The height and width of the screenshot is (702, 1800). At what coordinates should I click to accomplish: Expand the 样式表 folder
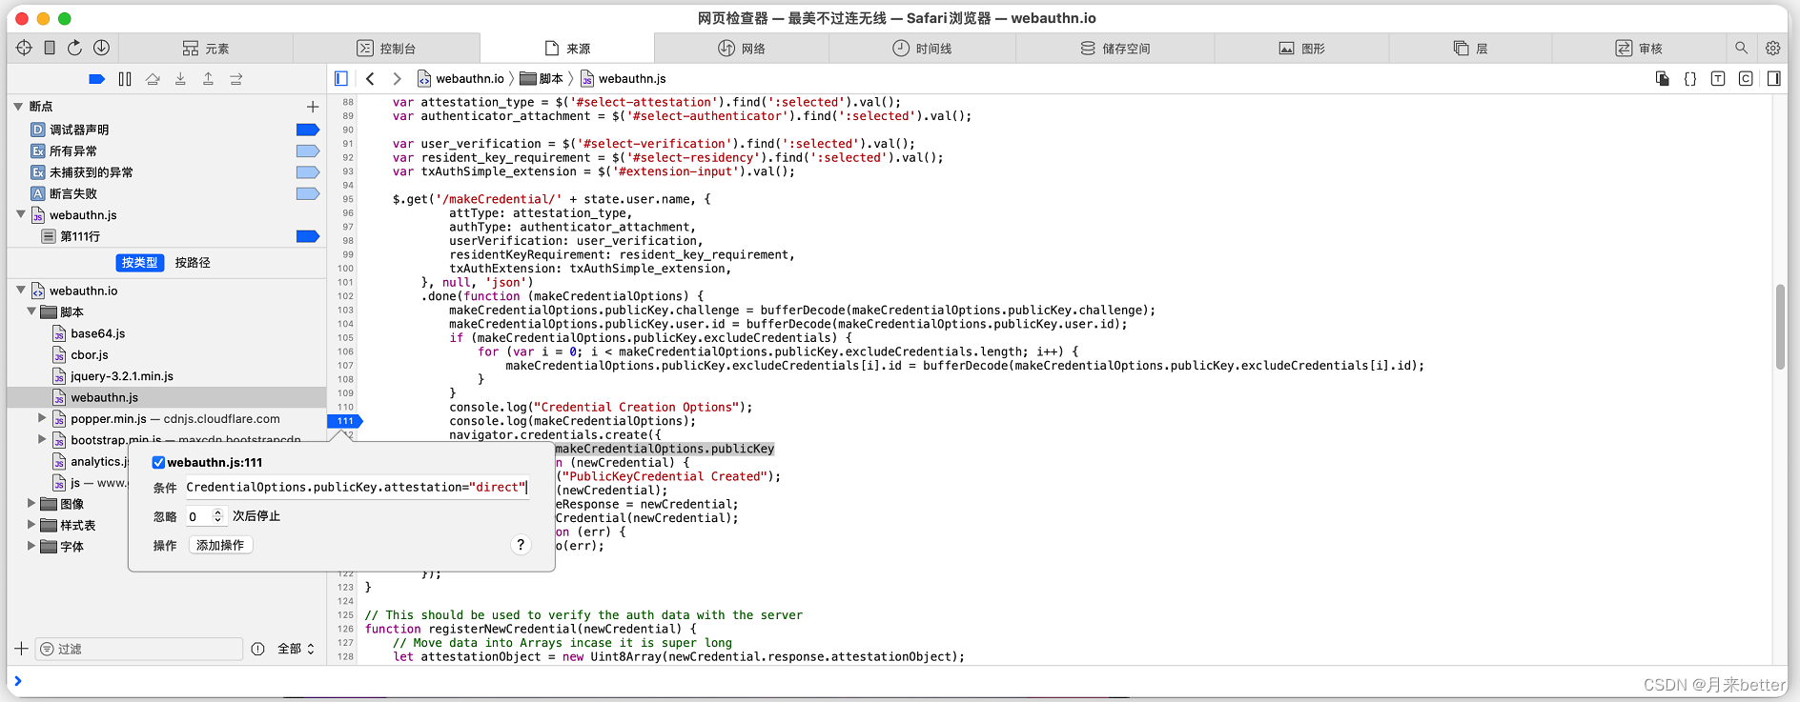coord(31,525)
